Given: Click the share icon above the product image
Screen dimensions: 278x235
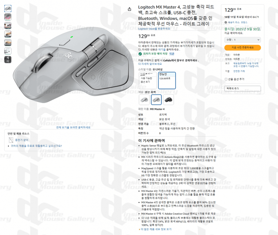Looking at the screenshot, I should tap(130, 9).
